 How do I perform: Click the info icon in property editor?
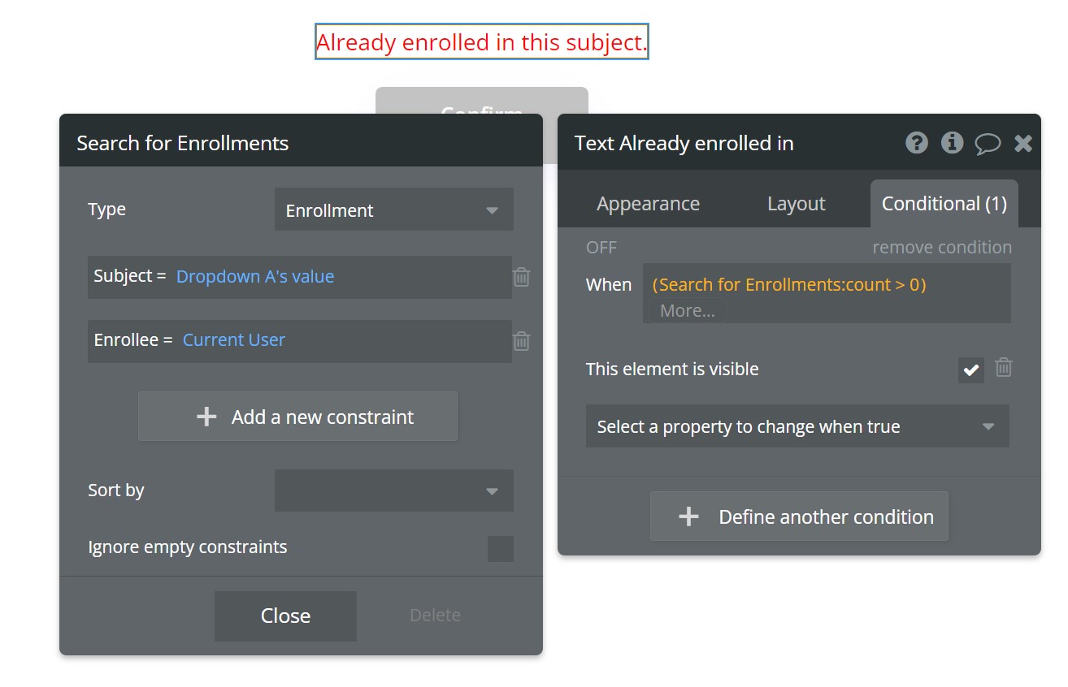click(x=952, y=143)
